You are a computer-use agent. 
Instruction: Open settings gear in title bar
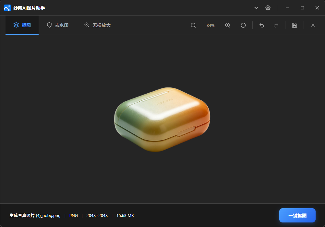(268, 8)
